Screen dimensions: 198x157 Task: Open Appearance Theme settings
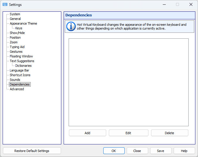(x=23, y=23)
